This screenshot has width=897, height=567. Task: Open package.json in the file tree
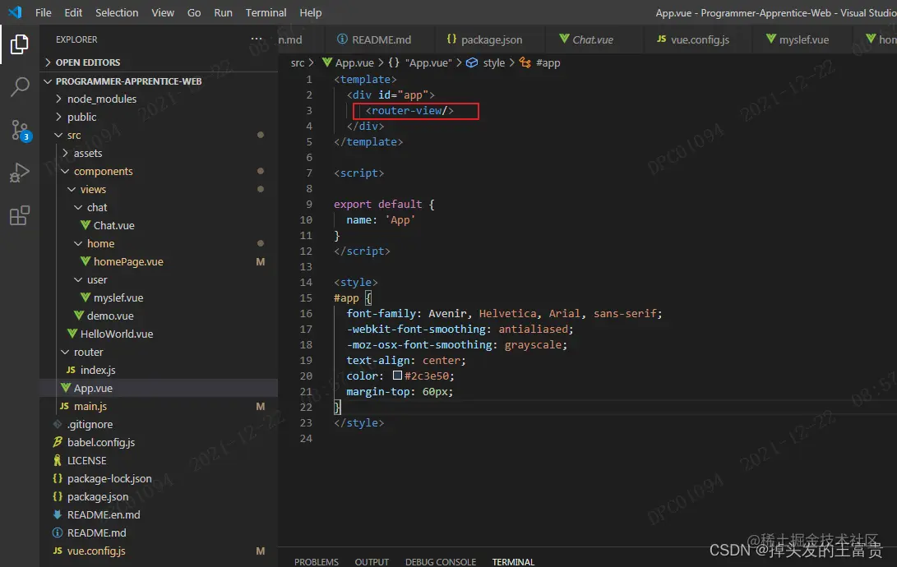coord(159,496)
